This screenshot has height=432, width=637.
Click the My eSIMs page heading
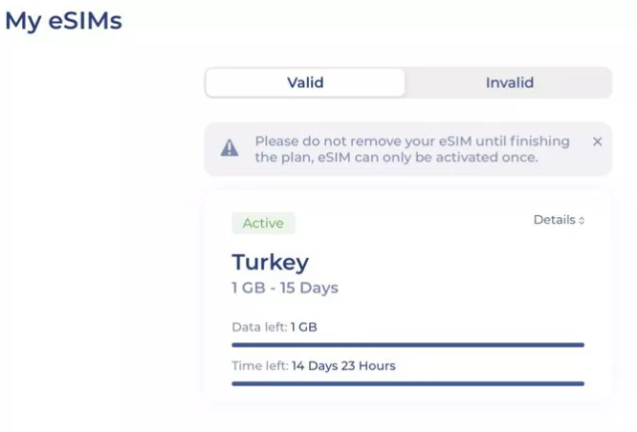click(63, 21)
